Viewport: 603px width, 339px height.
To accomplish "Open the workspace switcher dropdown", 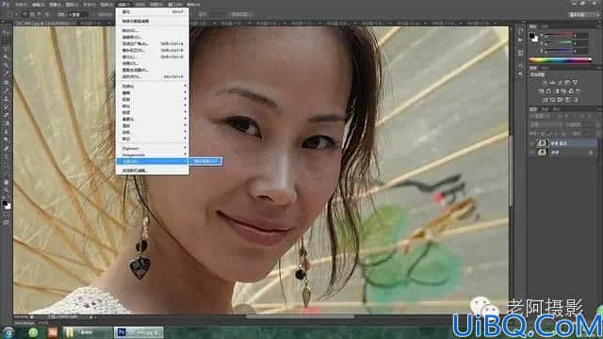I will pos(584,15).
